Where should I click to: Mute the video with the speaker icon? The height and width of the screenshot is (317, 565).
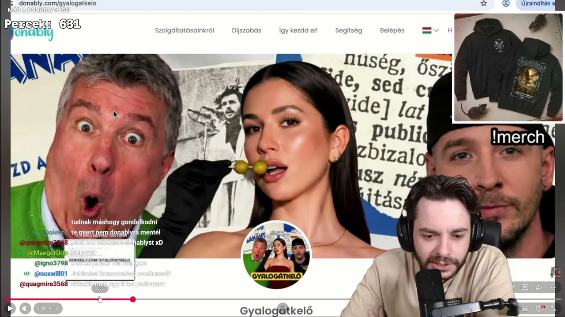coord(25,309)
